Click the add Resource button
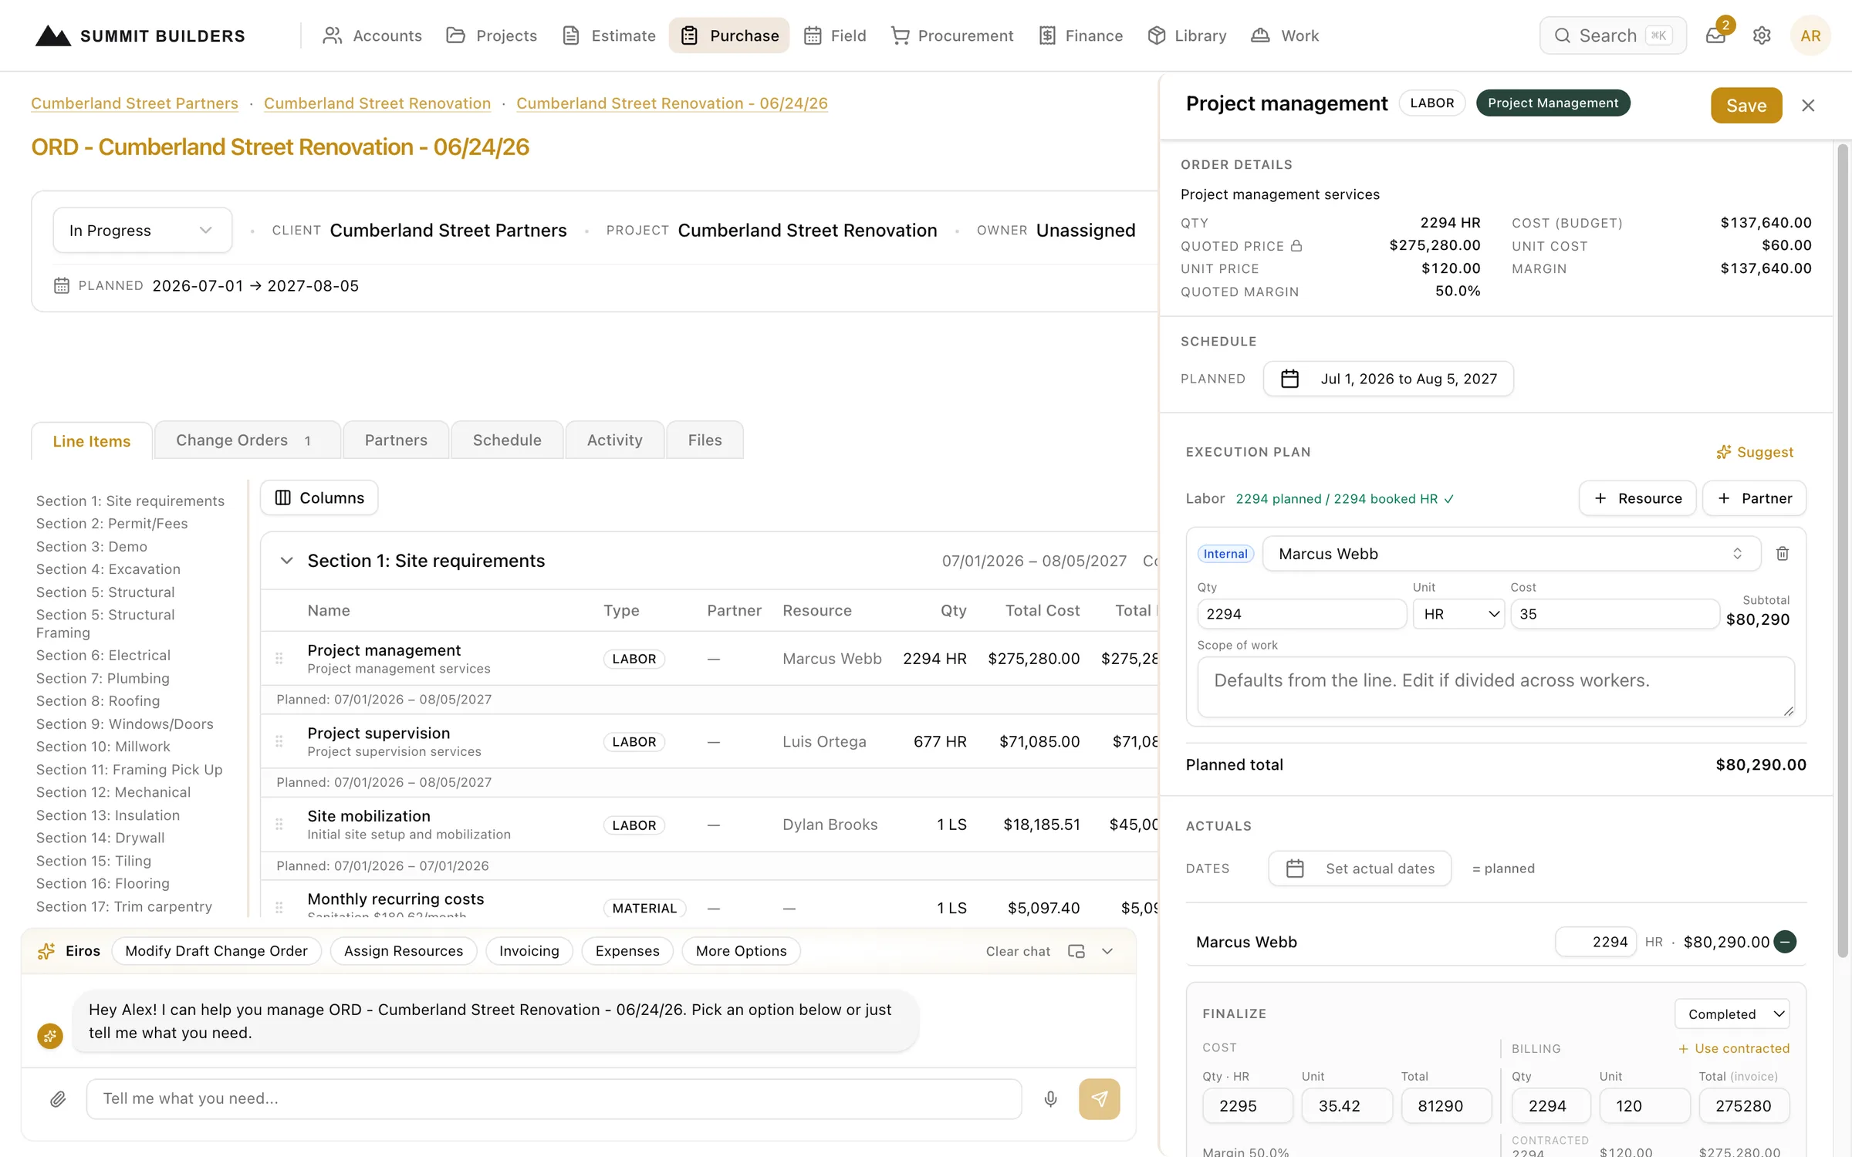 (x=1637, y=498)
